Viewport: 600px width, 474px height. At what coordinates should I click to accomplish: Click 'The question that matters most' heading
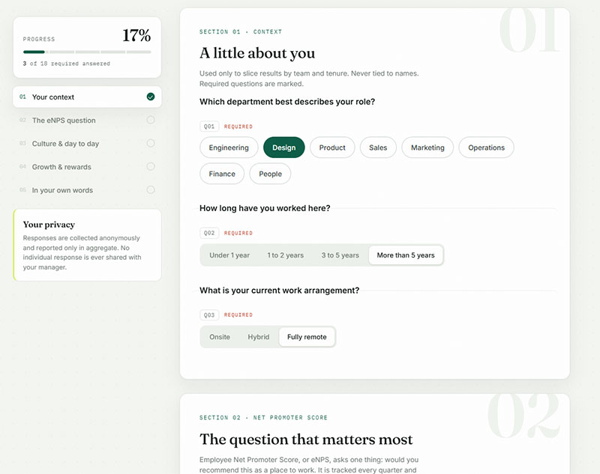pyautogui.click(x=306, y=440)
